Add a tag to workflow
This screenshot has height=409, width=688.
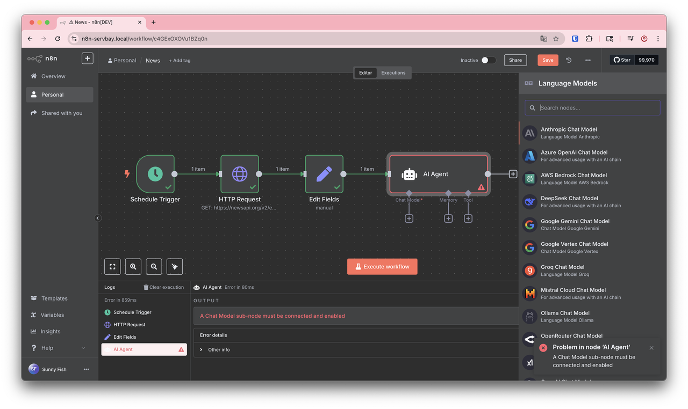(x=180, y=61)
